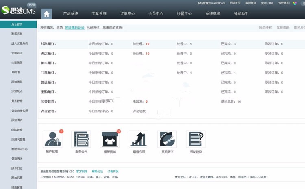Click the 生成HTML top link
This screenshot has height=189, width=305.
click(267, 3)
